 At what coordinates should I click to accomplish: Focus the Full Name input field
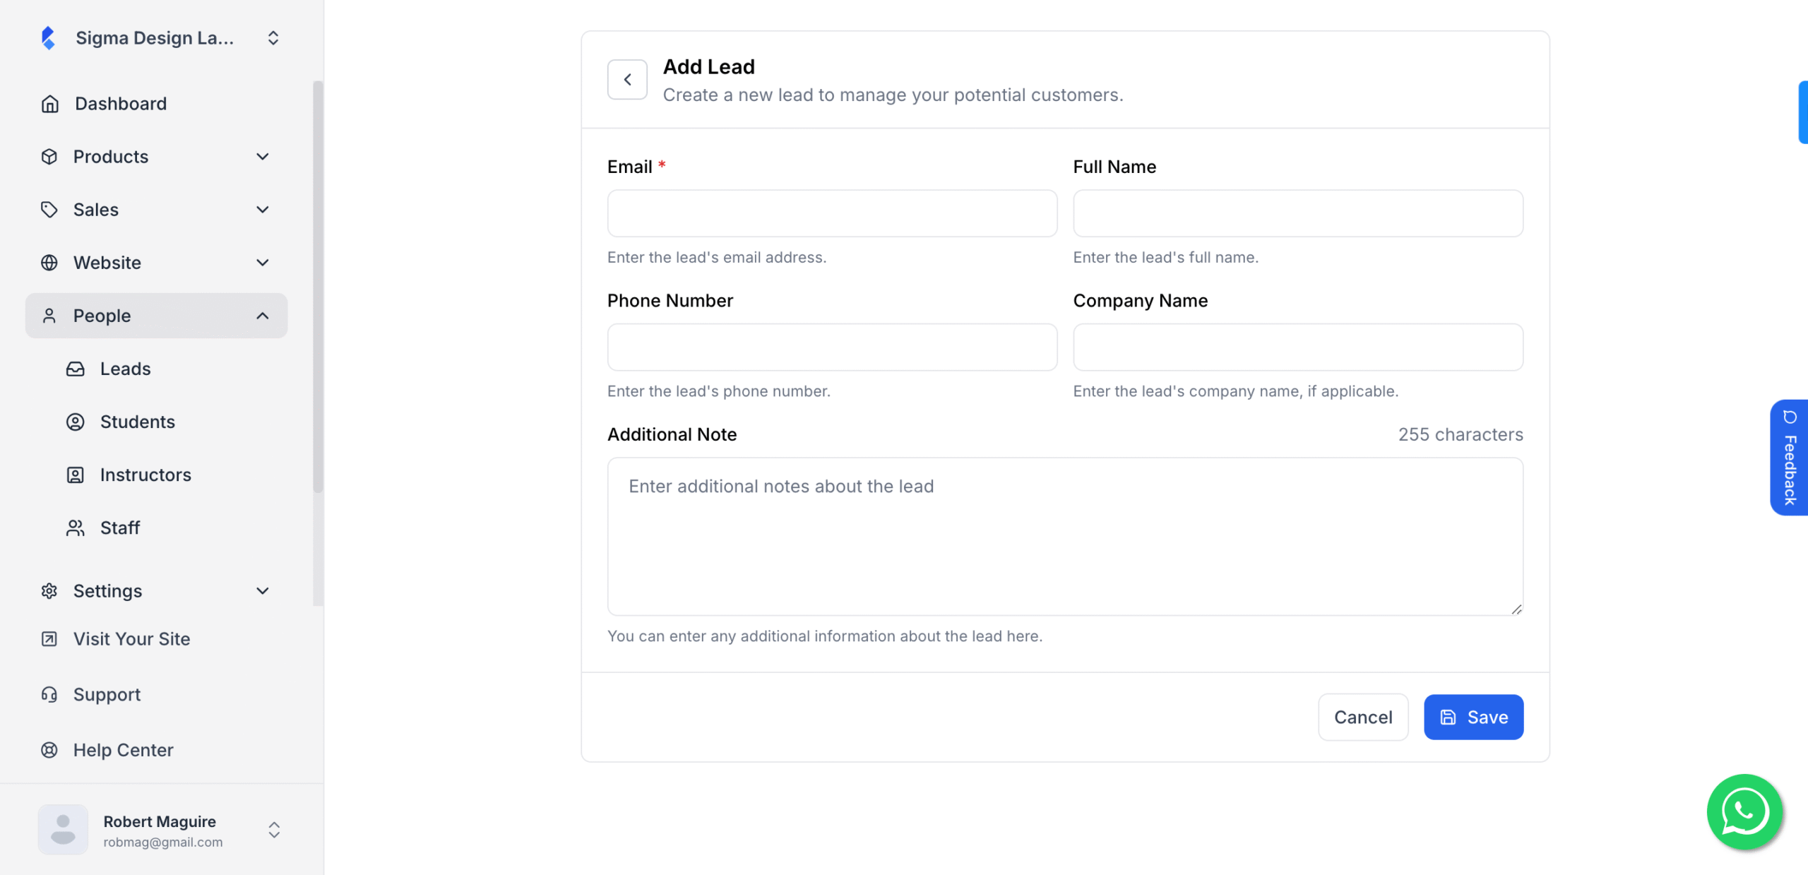1298,213
